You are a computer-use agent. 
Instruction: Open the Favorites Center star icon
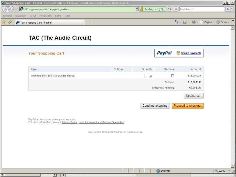pos(4,22)
